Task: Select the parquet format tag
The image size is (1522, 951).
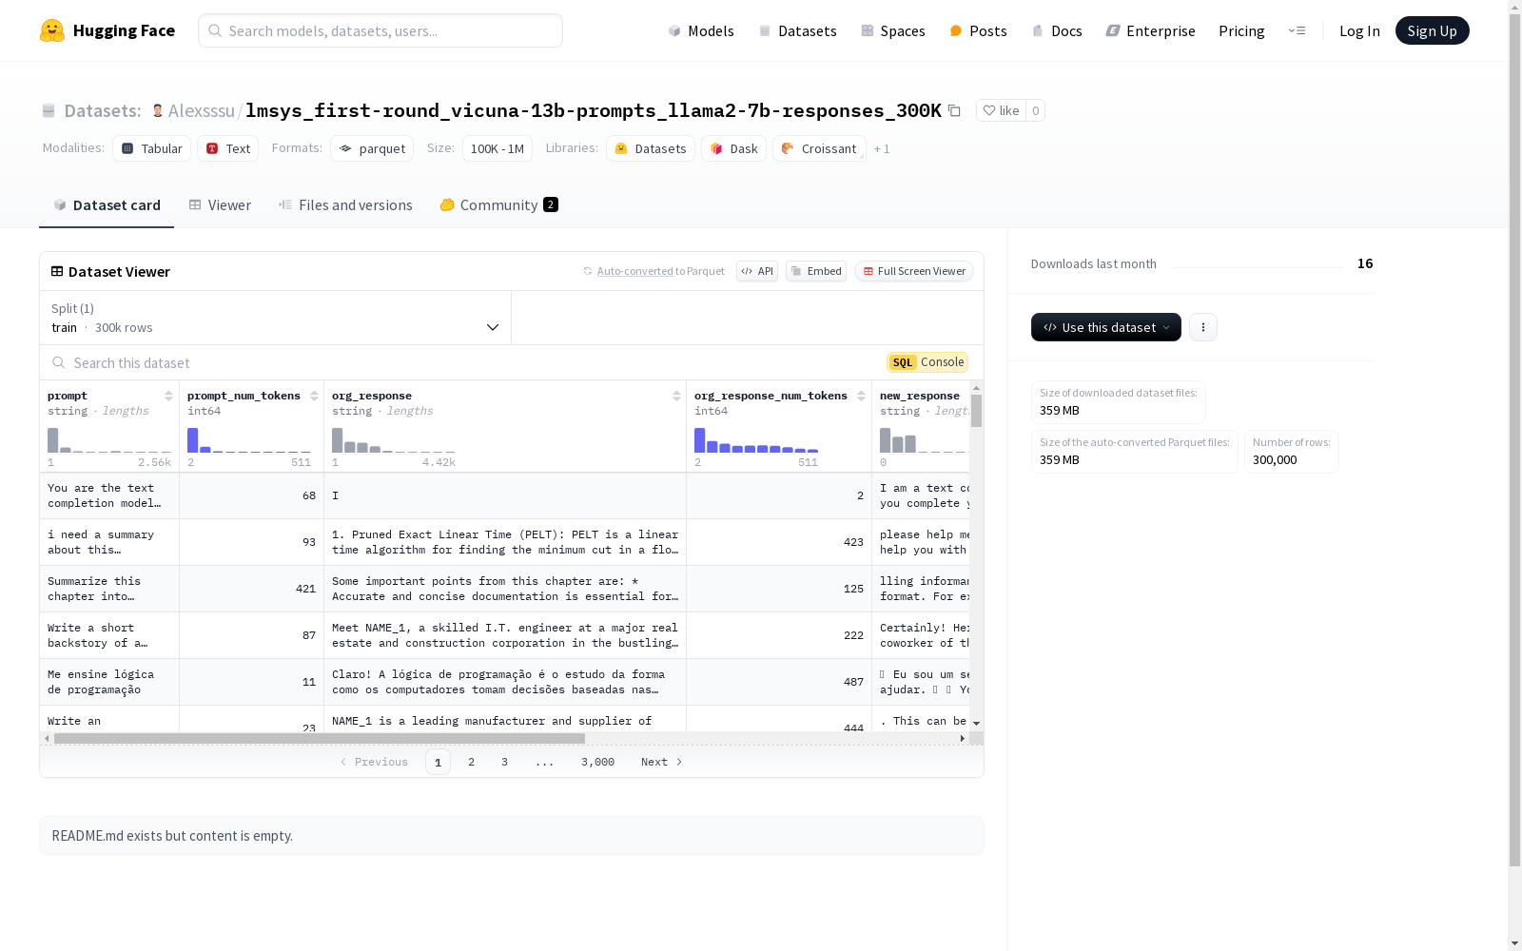Action: click(x=372, y=148)
